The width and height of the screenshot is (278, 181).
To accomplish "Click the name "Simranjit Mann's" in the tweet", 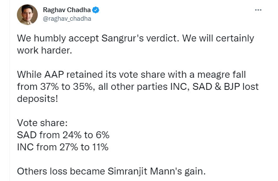I will pyautogui.click(x=145, y=171).
